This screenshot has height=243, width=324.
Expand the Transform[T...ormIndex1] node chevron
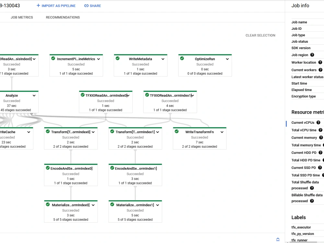click(x=157, y=132)
